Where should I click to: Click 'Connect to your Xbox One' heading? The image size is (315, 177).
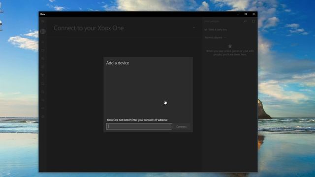(x=89, y=28)
